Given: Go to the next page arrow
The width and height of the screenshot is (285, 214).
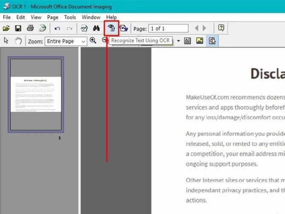Looking at the screenshot, I should (205, 28).
